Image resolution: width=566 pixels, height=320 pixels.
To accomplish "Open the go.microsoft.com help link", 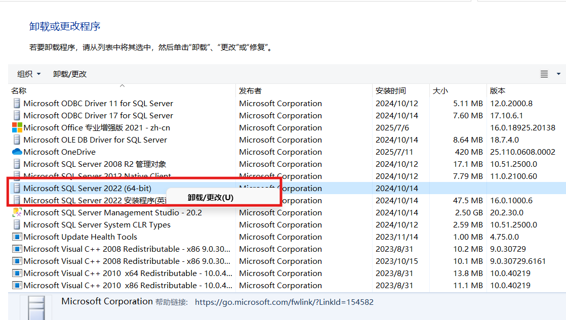I will click(x=284, y=302).
